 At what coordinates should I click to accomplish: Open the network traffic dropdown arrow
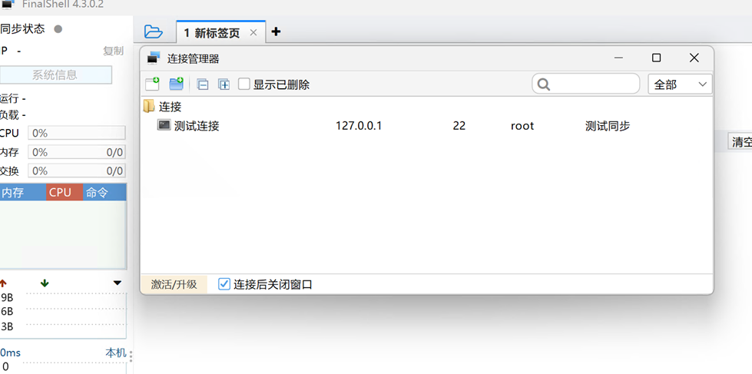(117, 283)
